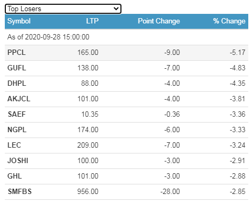The image size is (252, 202).
Task: Click PPCL's percent change -5.17
Action: [238, 52]
